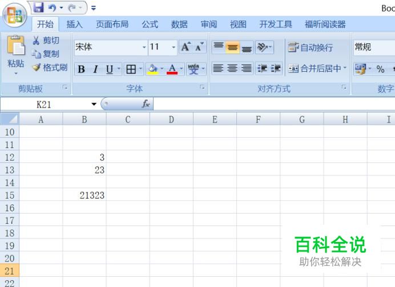Open the font size 11 dropdown
395x287 pixels.
[174, 47]
